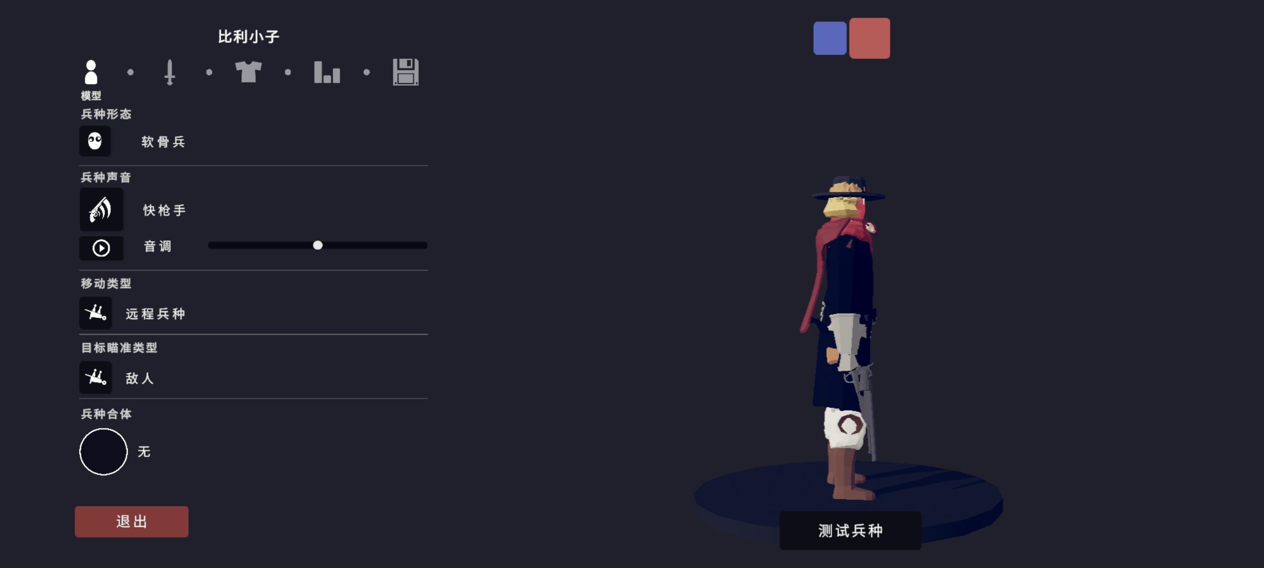The height and width of the screenshot is (568, 1264).
Task: Click the floppy disk save icon
Action: click(406, 72)
